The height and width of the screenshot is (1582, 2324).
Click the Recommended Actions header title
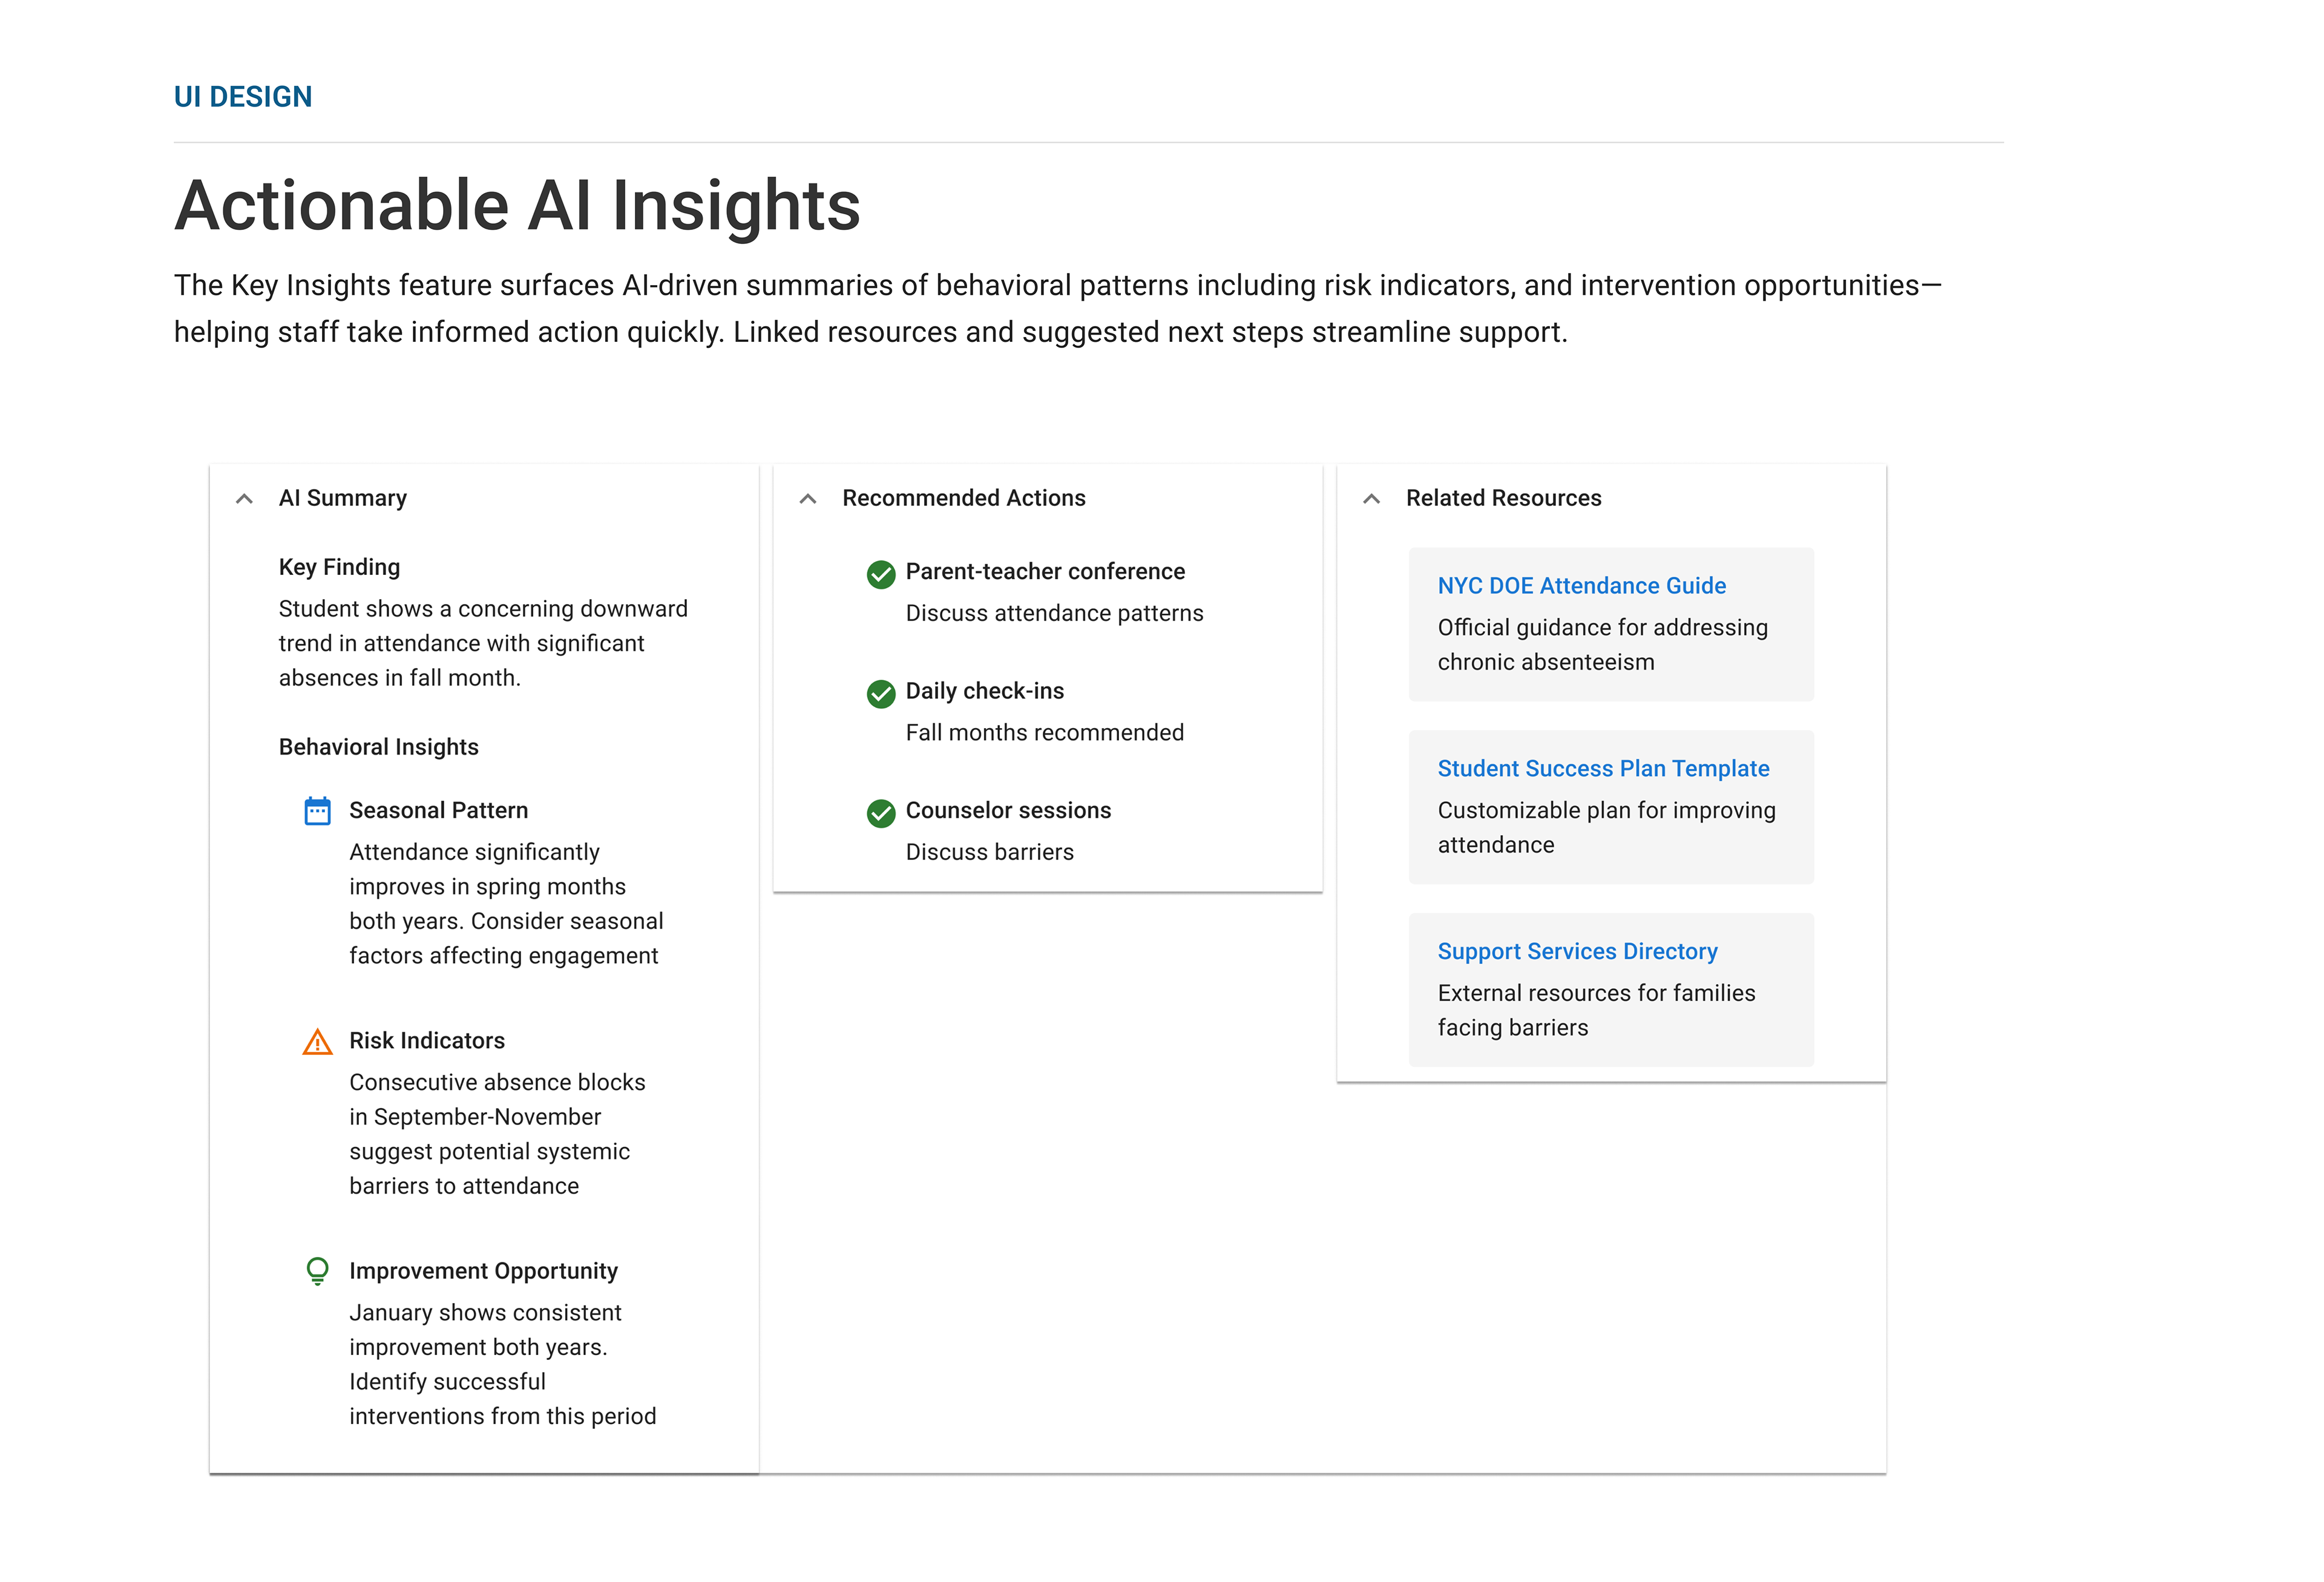click(x=963, y=498)
